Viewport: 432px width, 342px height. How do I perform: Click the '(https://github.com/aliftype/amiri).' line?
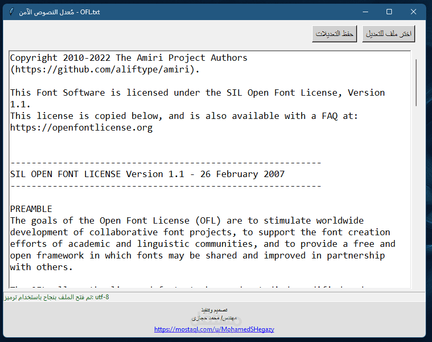(105, 69)
